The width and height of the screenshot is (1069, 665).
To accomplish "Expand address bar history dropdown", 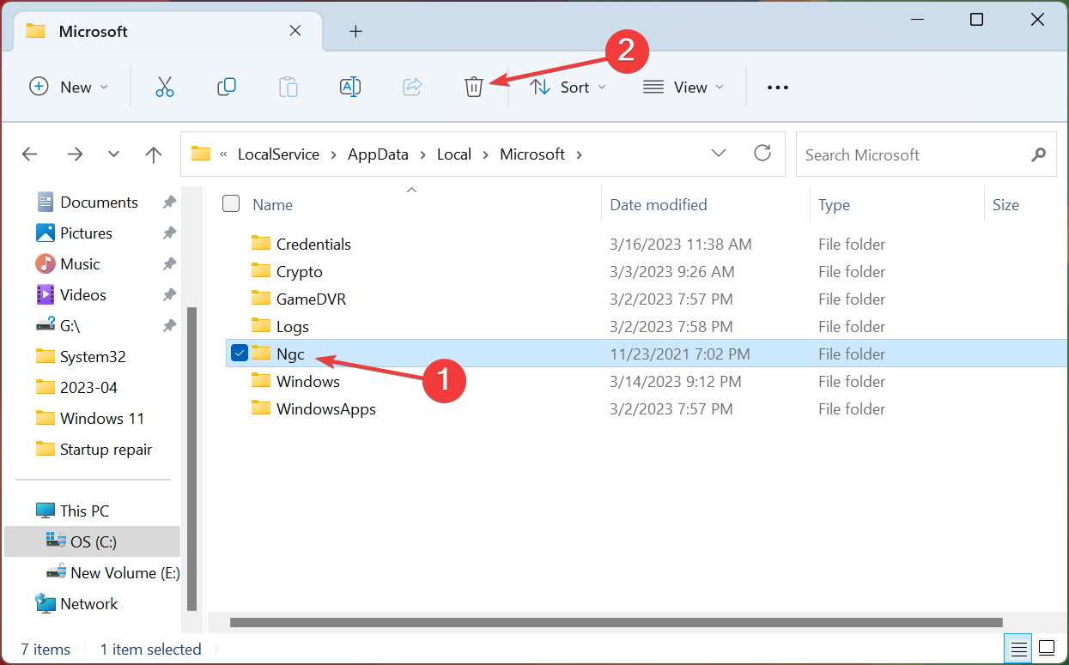I will 720,154.
